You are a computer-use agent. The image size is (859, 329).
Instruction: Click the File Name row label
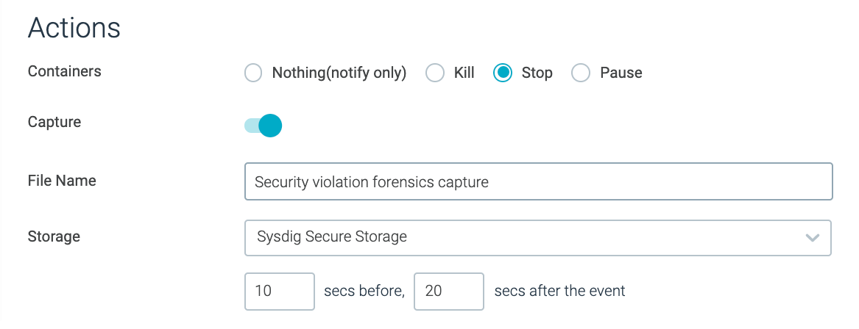point(62,180)
